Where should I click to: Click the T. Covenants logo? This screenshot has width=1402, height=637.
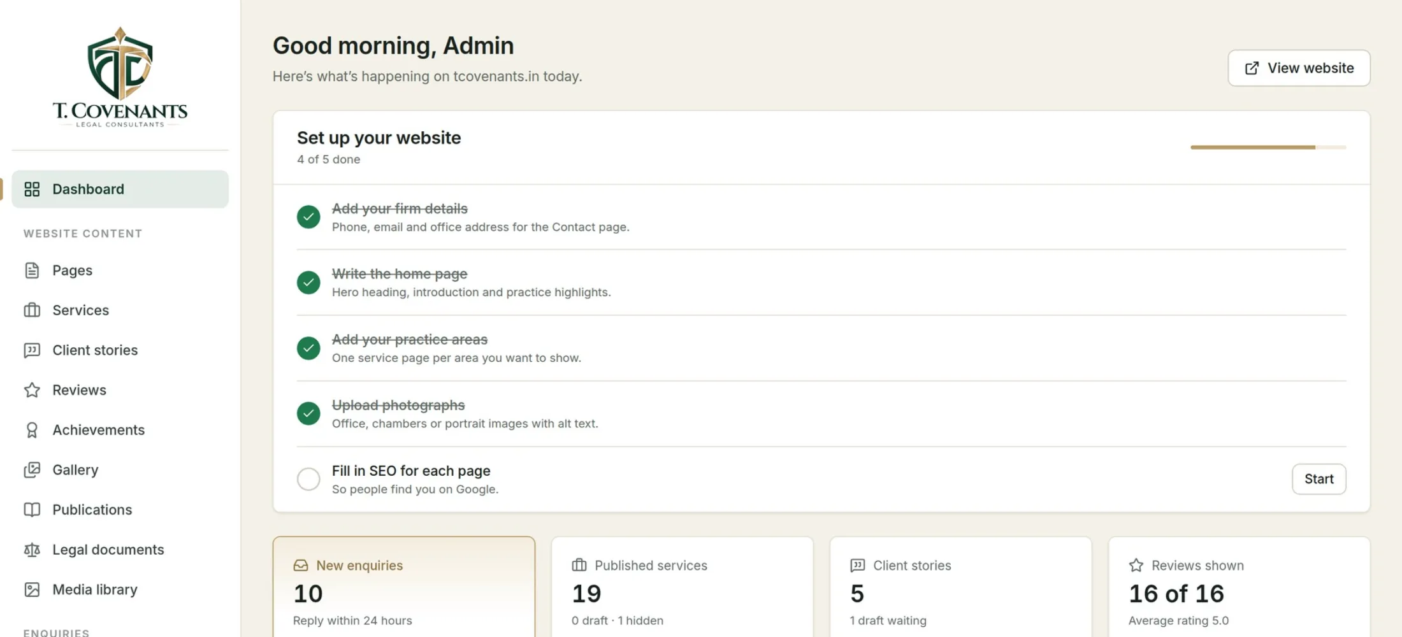tap(120, 78)
